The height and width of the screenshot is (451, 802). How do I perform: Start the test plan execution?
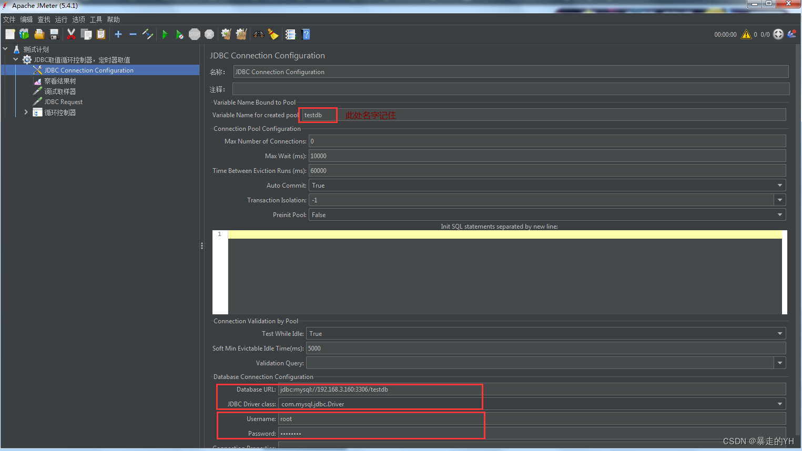pyautogui.click(x=165, y=34)
